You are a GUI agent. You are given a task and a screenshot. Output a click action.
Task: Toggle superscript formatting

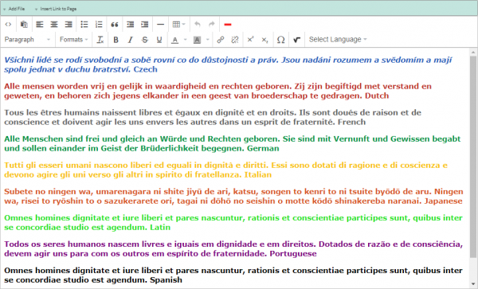coord(251,40)
